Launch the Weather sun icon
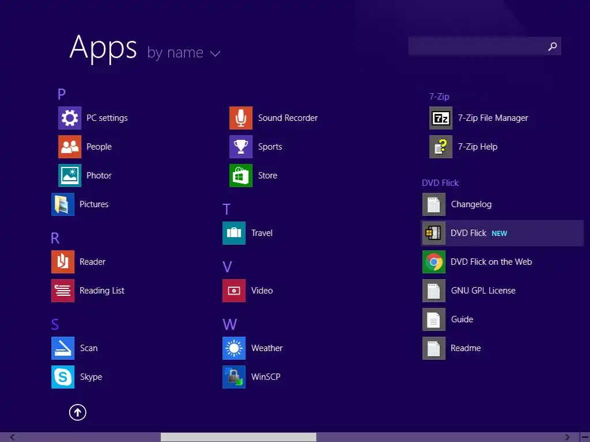This screenshot has width=590, height=442. pos(234,348)
